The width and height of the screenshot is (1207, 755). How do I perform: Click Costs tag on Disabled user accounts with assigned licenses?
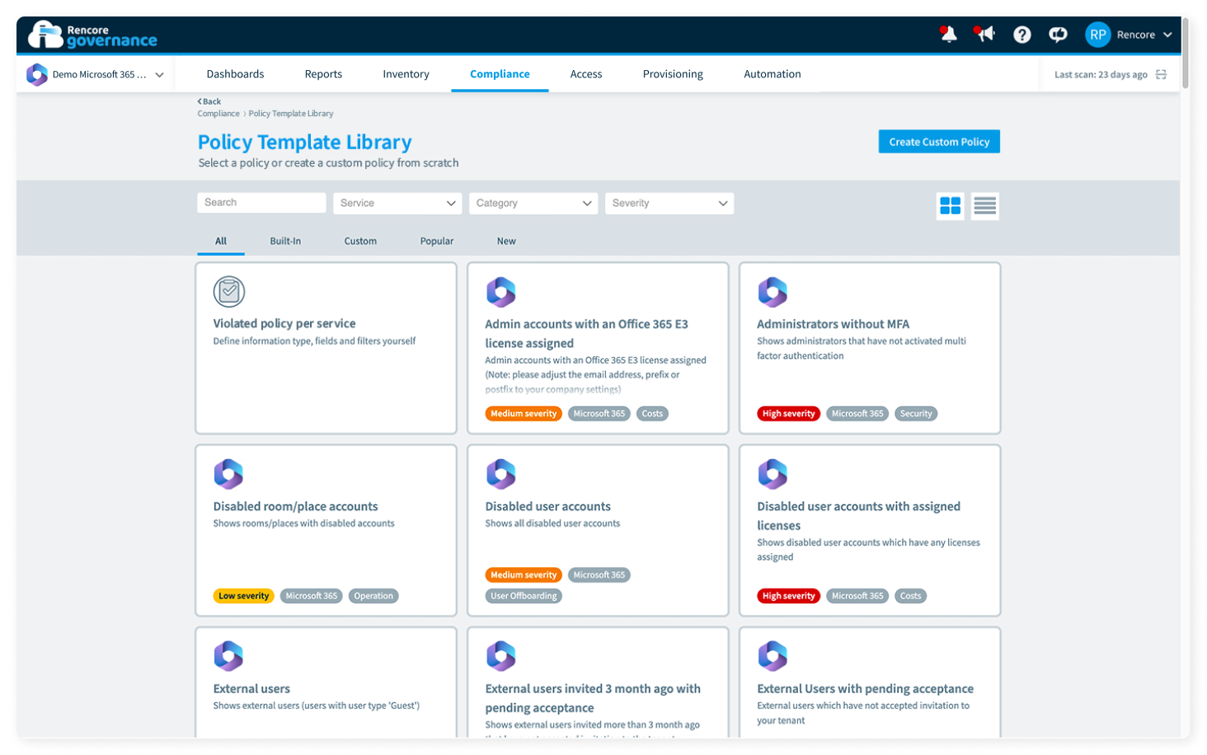click(910, 596)
